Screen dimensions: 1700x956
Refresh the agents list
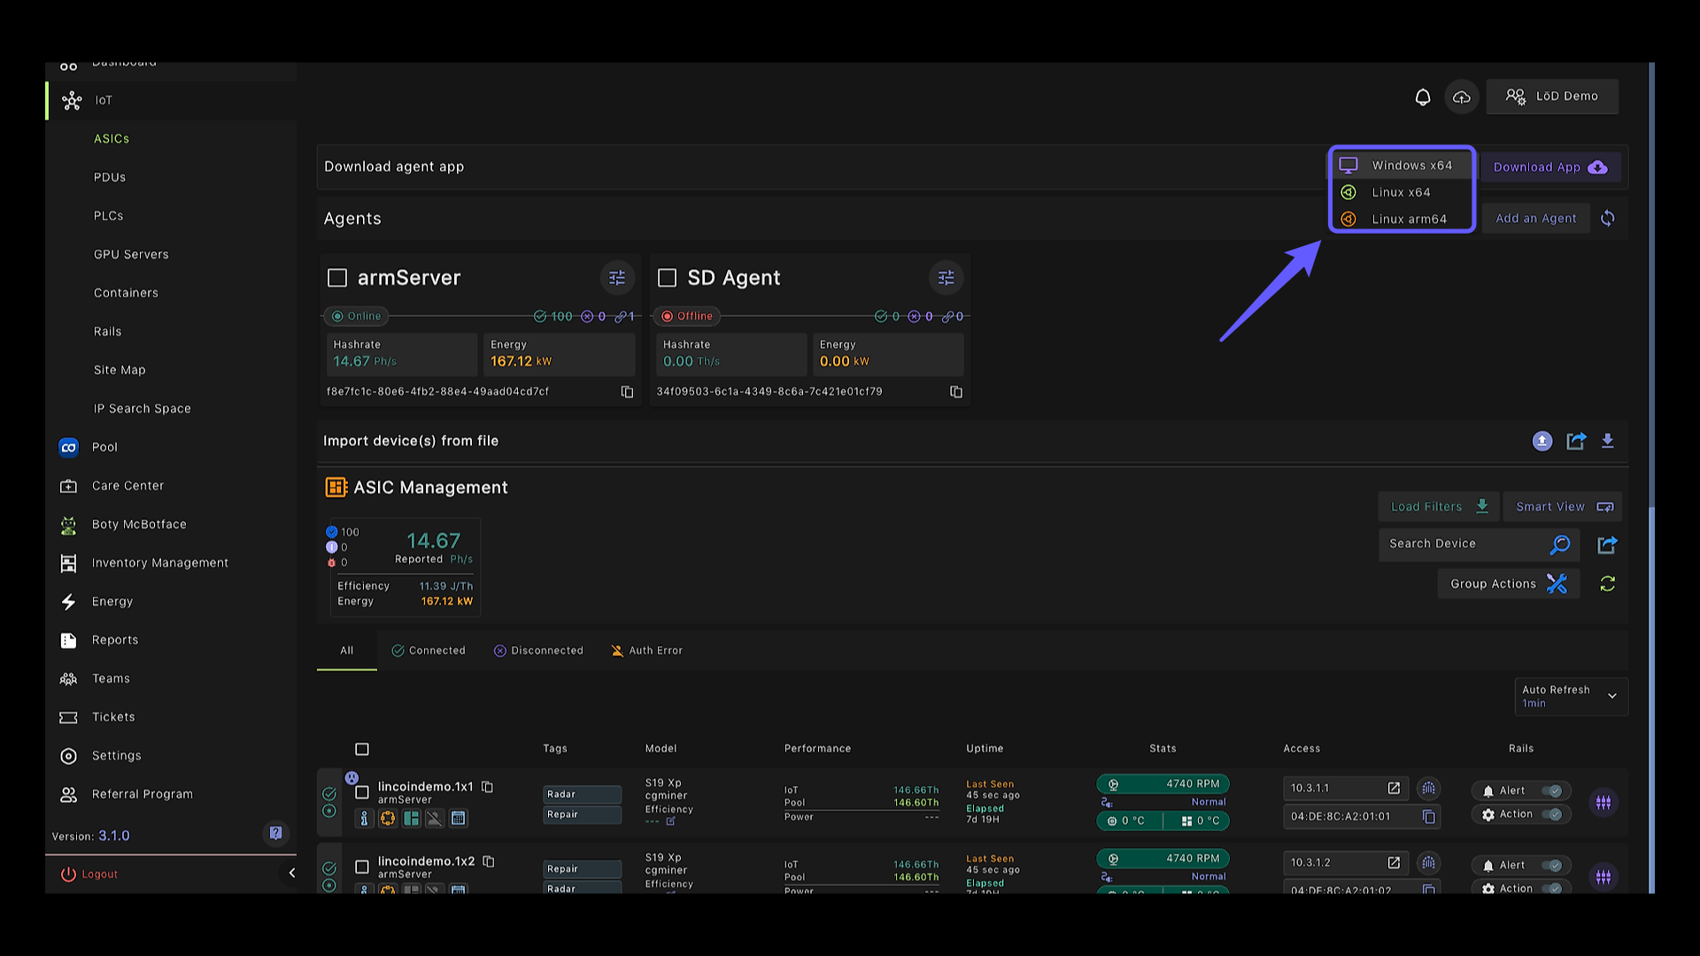[1608, 218]
